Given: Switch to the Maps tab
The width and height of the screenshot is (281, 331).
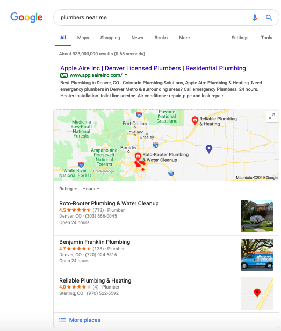Looking at the screenshot, I should point(83,38).
